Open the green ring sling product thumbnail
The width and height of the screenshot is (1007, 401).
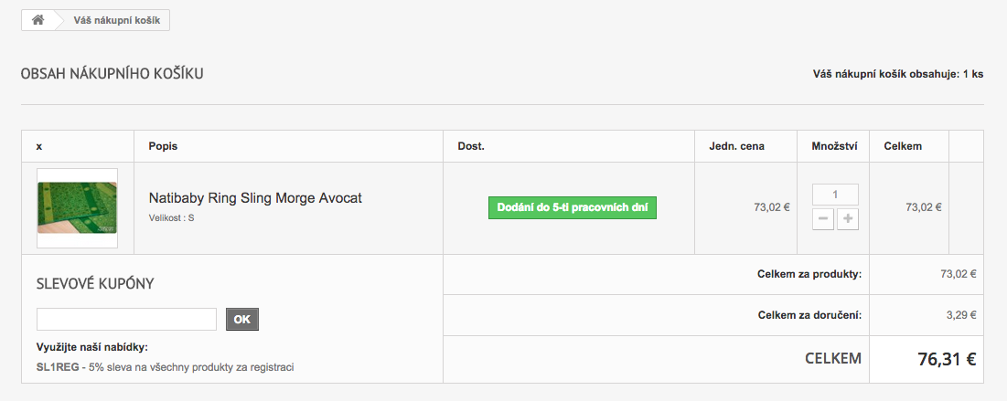(x=77, y=207)
